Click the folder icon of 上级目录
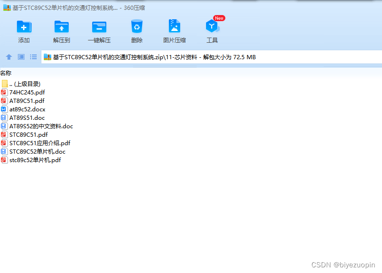Screen dimensions: 382x273 point(5,84)
